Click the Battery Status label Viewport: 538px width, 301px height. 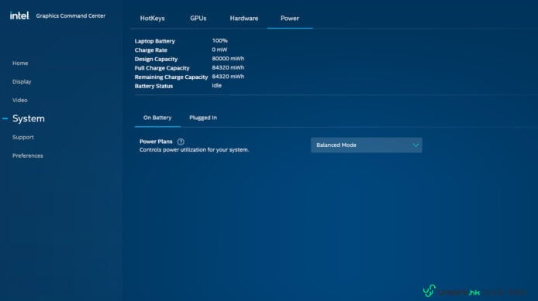point(153,86)
